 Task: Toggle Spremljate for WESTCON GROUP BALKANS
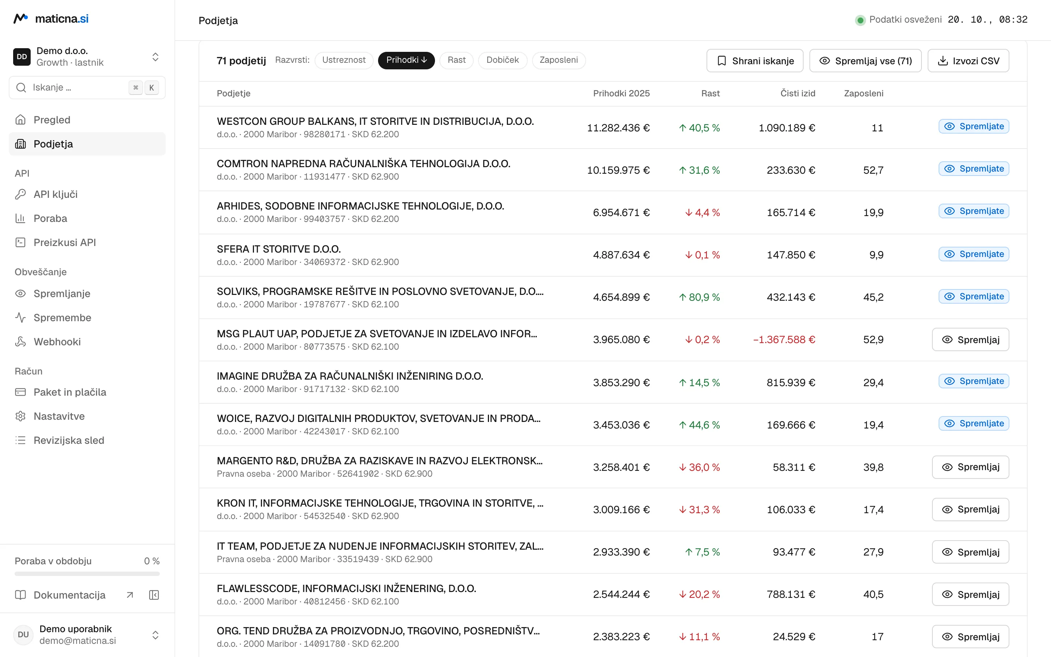[x=974, y=126]
